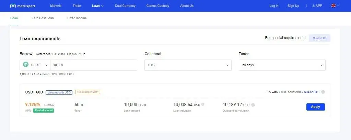Click the Contact Us button
This screenshot has height=140, width=351.
pyautogui.click(x=319, y=38)
